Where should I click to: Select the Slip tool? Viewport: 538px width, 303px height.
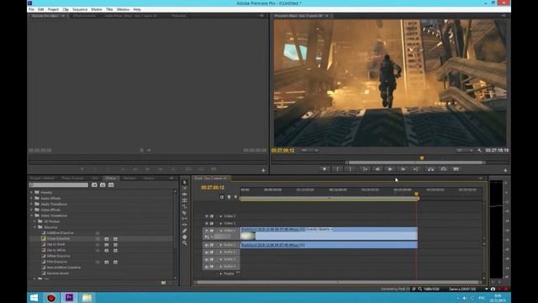[x=185, y=219]
